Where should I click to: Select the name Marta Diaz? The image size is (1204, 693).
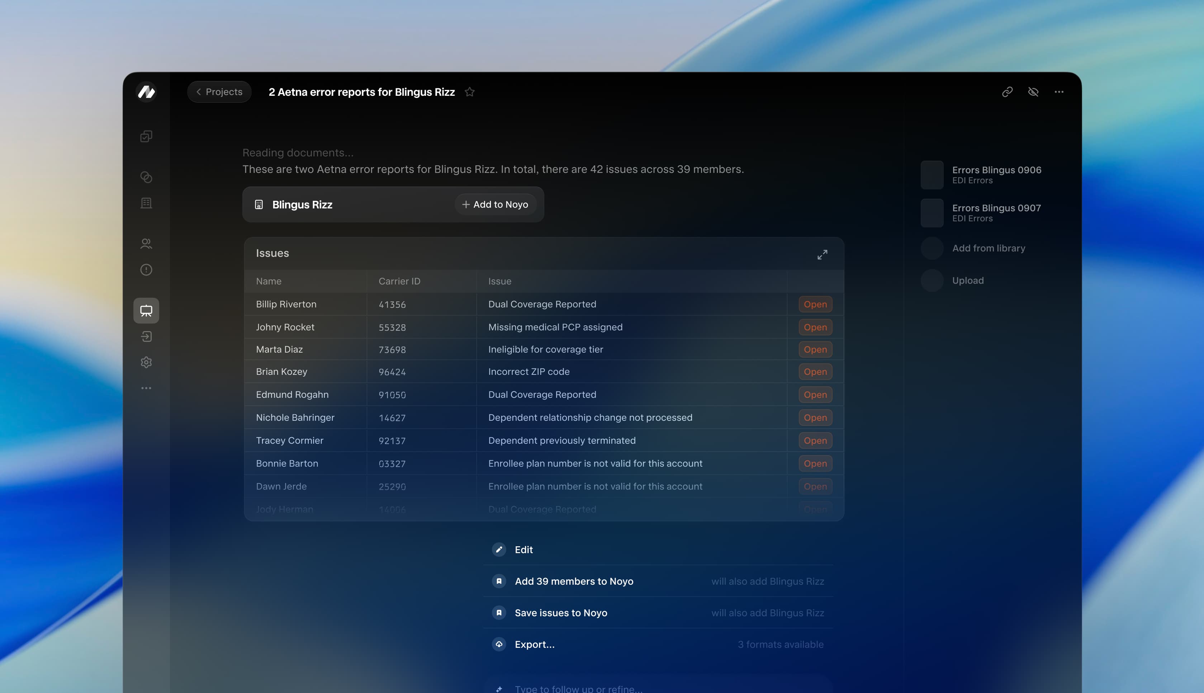click(279, 349)
